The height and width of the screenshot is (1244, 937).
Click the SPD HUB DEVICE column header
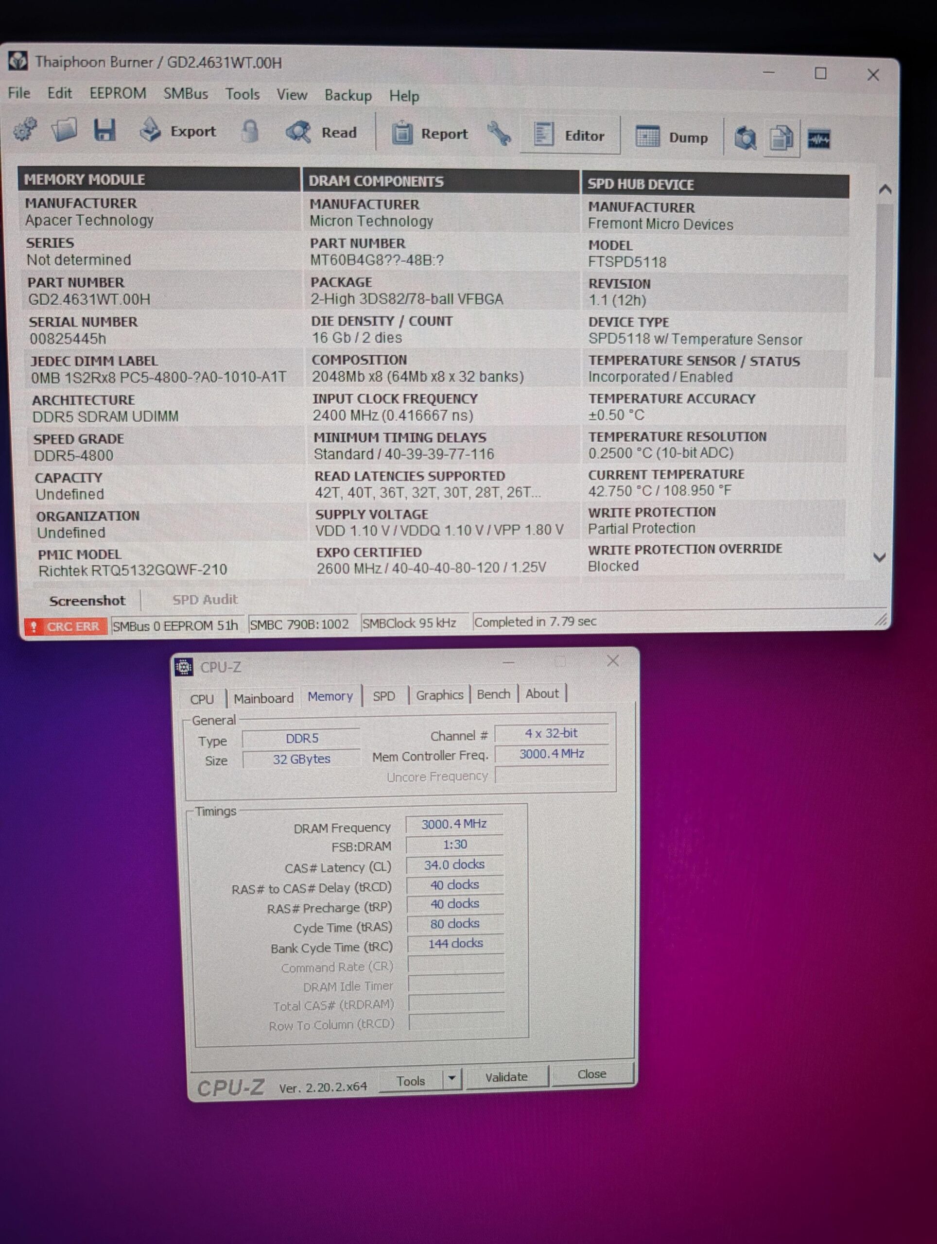[x=715, y=185]
